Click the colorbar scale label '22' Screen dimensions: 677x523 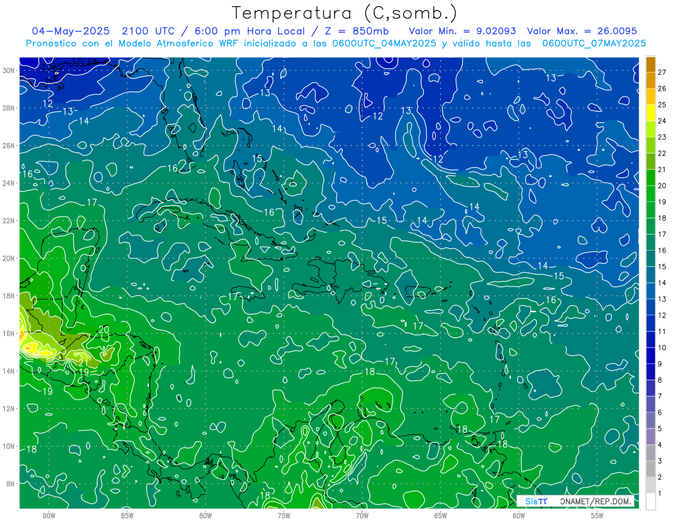point(662,153)
